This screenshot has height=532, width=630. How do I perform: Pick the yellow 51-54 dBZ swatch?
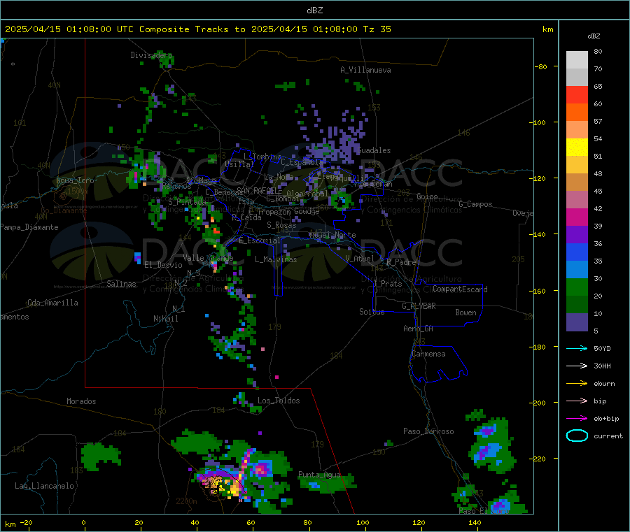tap(577, 148)
